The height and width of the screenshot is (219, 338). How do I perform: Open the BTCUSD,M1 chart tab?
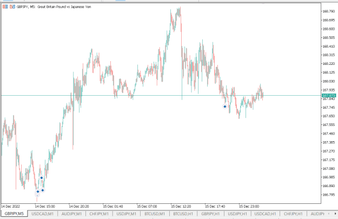pyautogui.click(x=155, y=214)
